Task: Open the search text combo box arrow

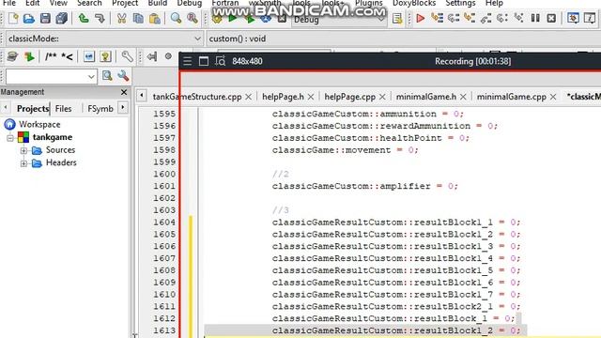Action: click(x=91, y=77)
